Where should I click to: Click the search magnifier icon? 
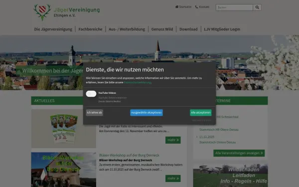click(257, 7)
